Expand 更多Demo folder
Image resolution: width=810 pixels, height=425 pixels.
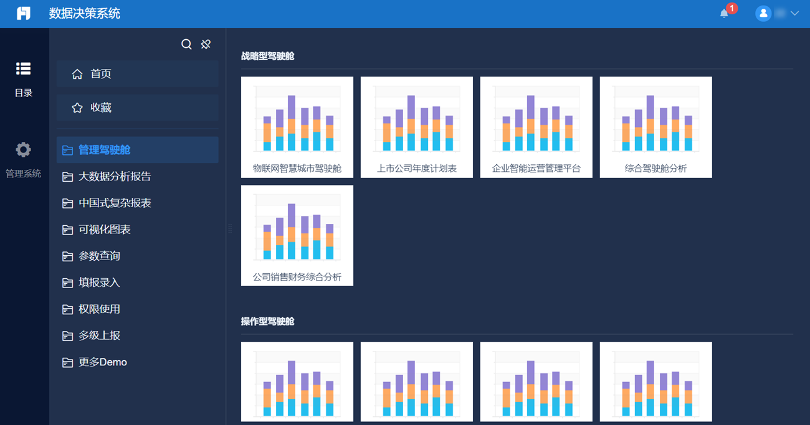tap(137, 362)
